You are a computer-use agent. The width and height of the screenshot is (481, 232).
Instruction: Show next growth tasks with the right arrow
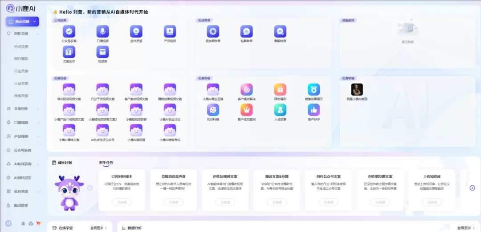point(473,188)
